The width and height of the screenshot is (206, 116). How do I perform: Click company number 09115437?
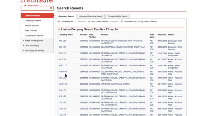click(x=84, y=102)
